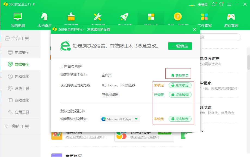250x157 pixels.
Task: Open the 系统修复 wrench icon
Action: pos(98,17)
